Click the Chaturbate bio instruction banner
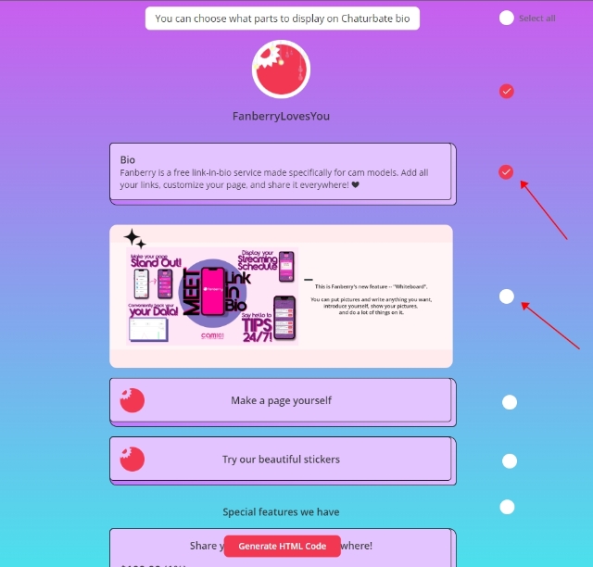Screen dimensions: 593x567 pyautogui.click(x=282, y=18)
